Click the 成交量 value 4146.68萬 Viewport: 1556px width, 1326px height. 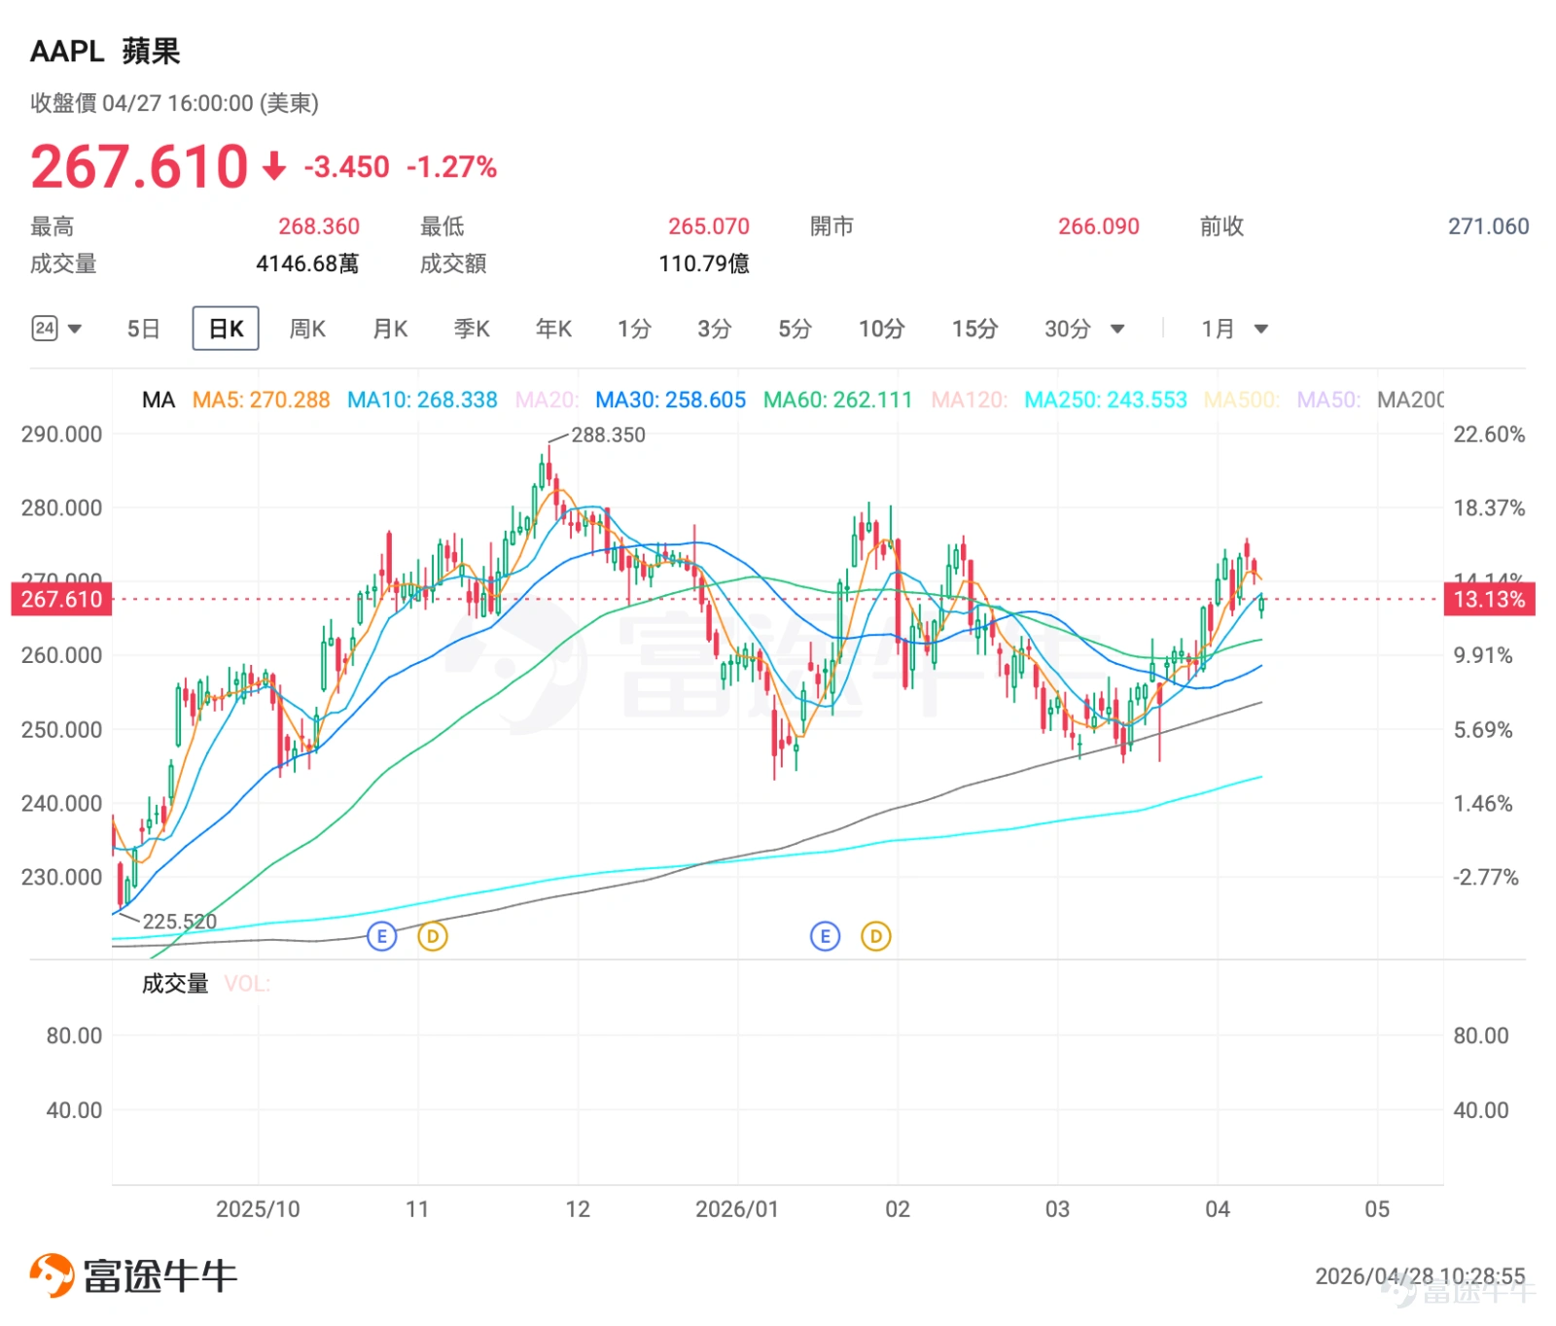click(307, 263)
